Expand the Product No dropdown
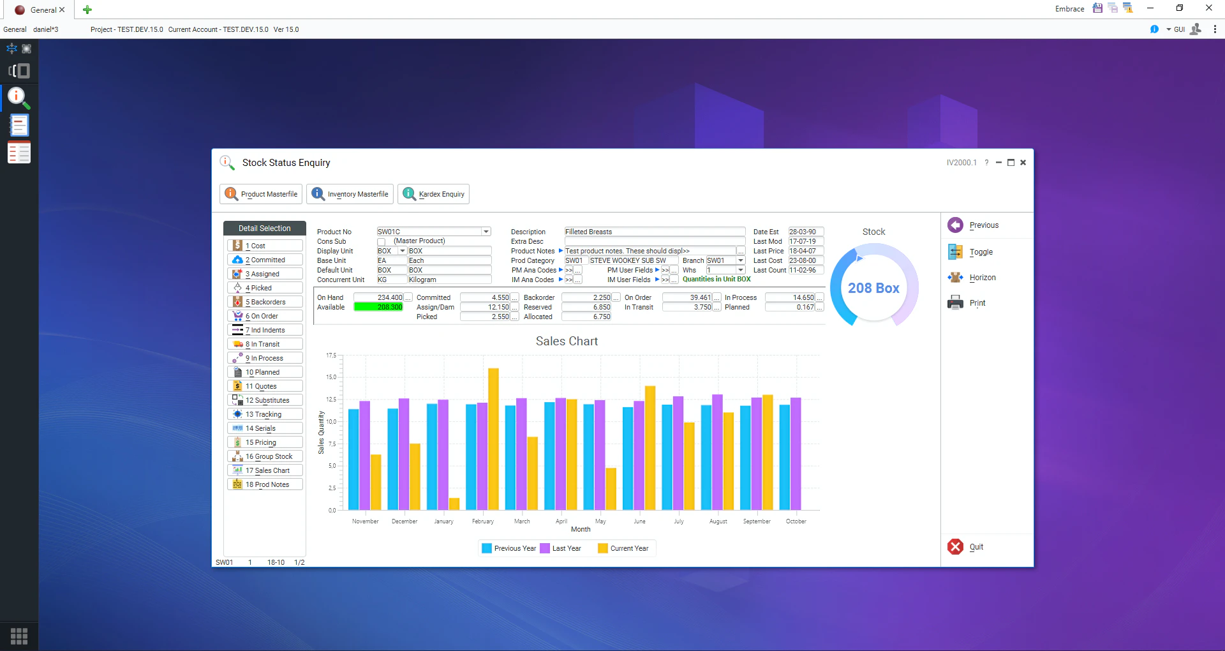The height and width of the screenshot is (651, 1225). click(x=486, y=232)
